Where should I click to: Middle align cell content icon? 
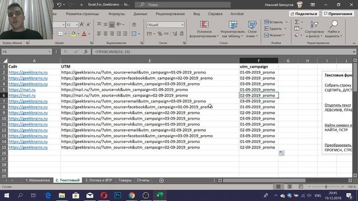[x=105, y=25]
